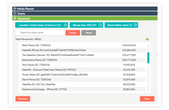169x110 pixels.
Task: Remove the Banner Size 300x250 filter
Action: [101, 25]
